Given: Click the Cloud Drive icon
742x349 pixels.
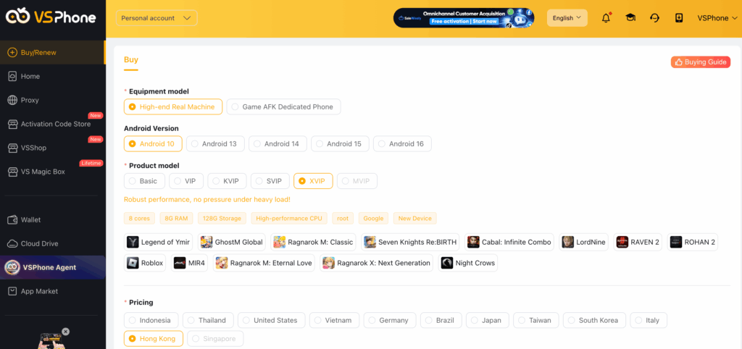Looking at the screenshot, I should pos(12,243).
